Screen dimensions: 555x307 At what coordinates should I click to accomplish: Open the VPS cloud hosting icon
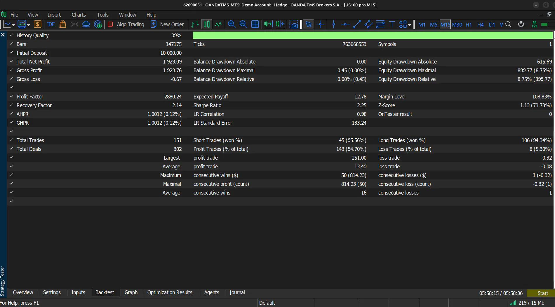click(86, 24)
